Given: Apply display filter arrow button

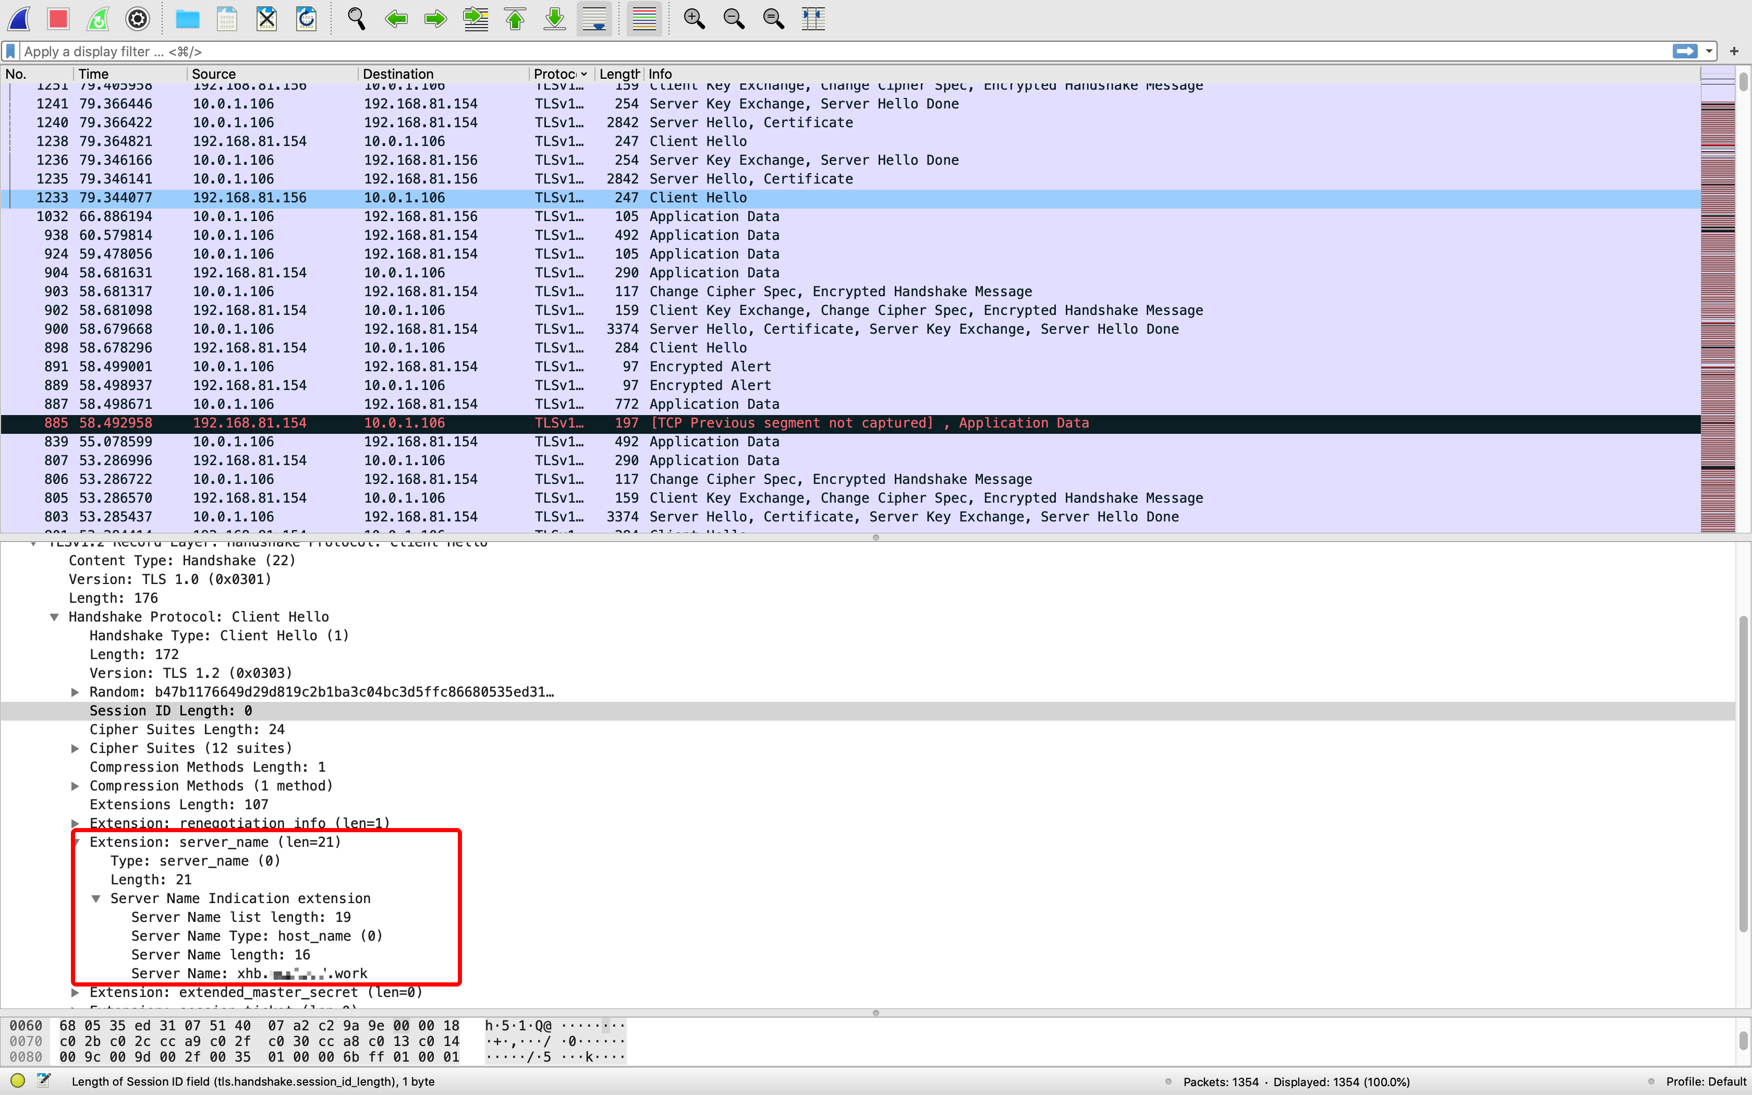Looking at the screenshot, I should coord(1685,52).
